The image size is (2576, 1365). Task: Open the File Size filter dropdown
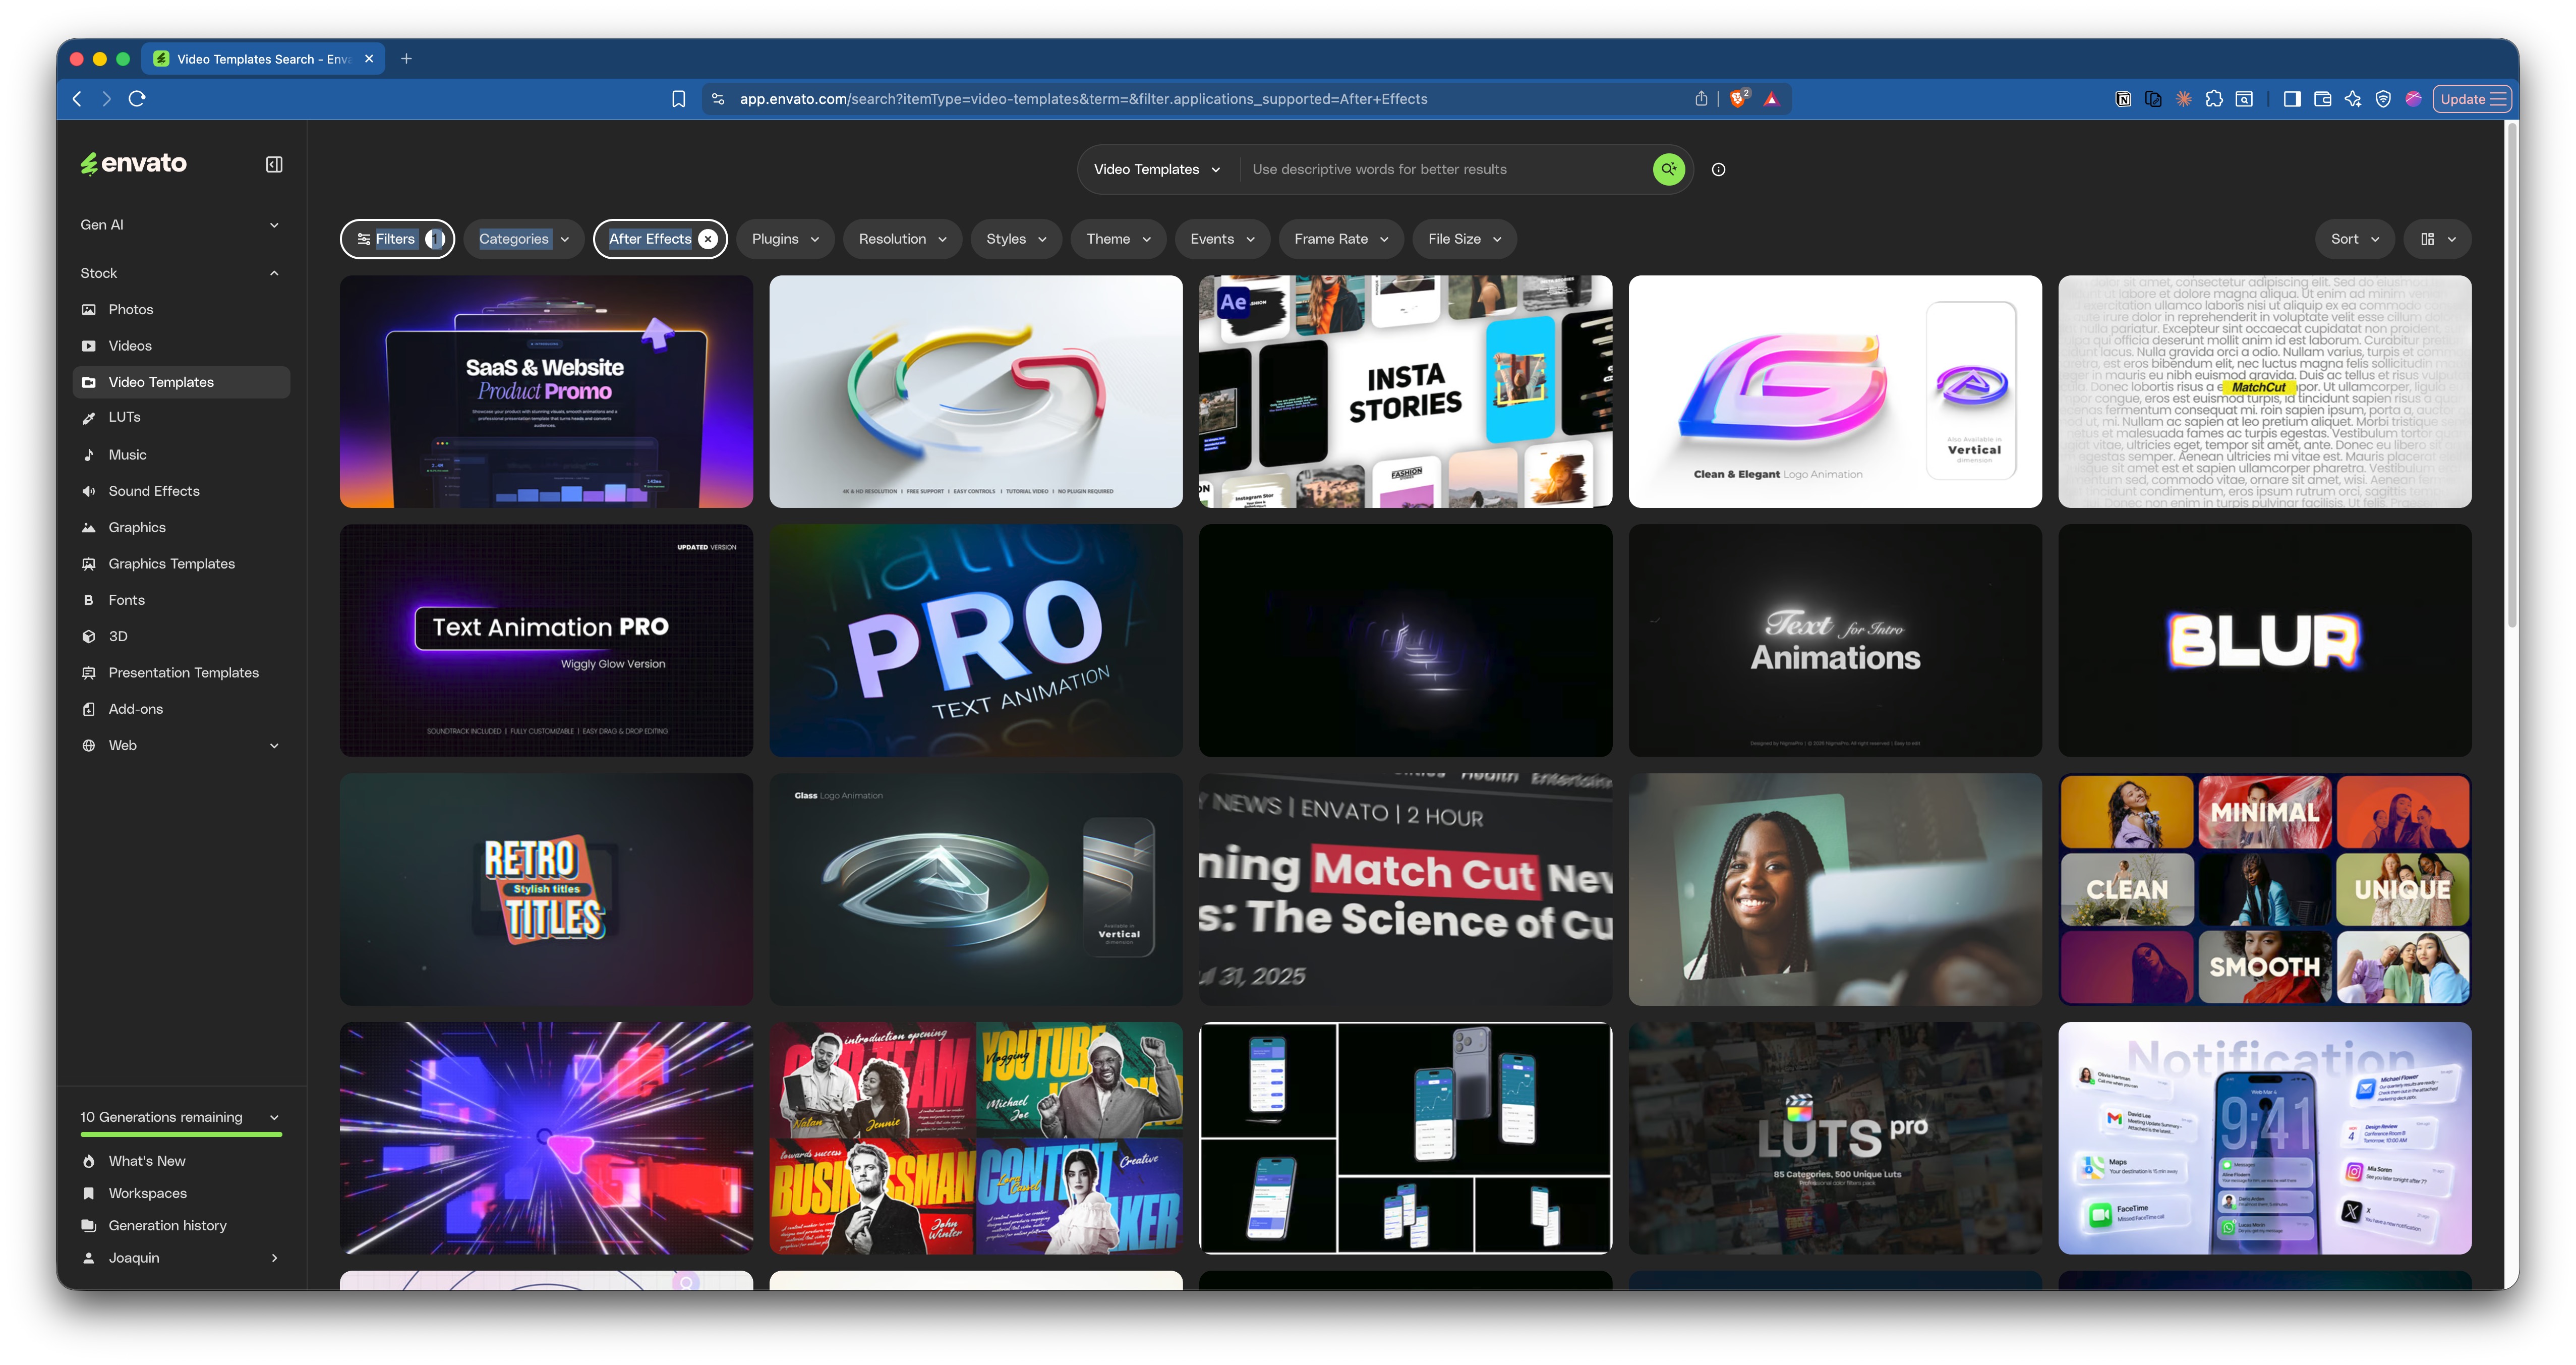click(1464, 239)
